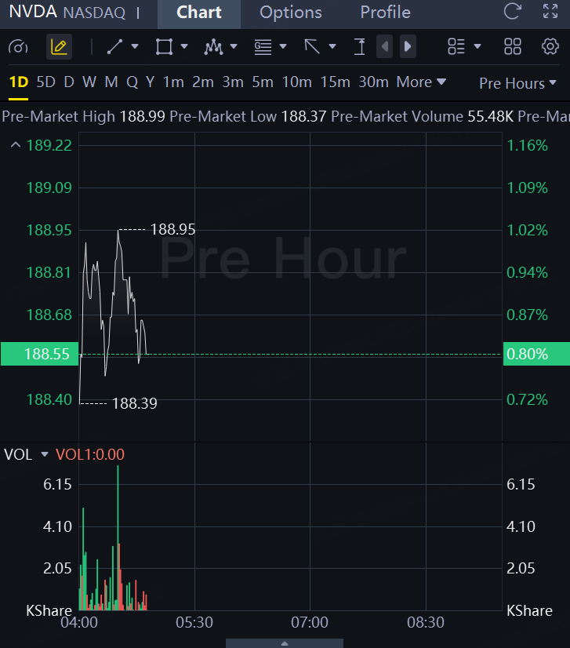
Task: Select the text annotation list tool
Action: coord(263,47)
